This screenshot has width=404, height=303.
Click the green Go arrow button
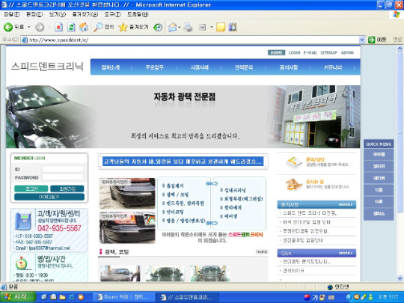[371, 40]
